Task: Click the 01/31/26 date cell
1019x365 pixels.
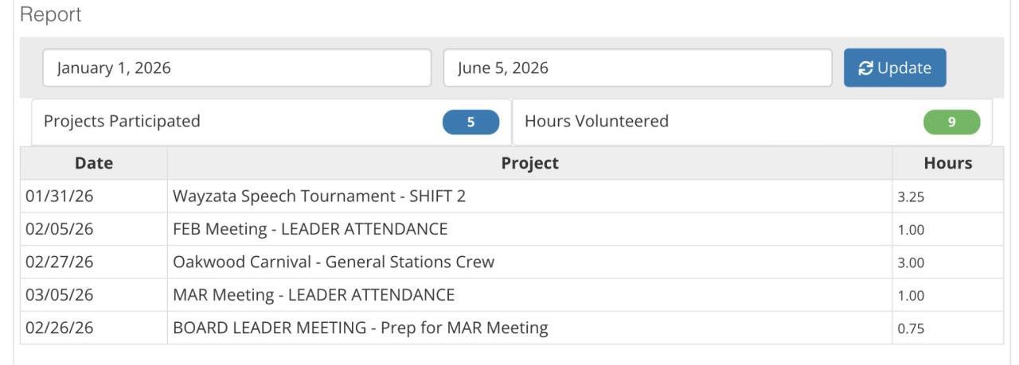Action: (x=60, y=196)
